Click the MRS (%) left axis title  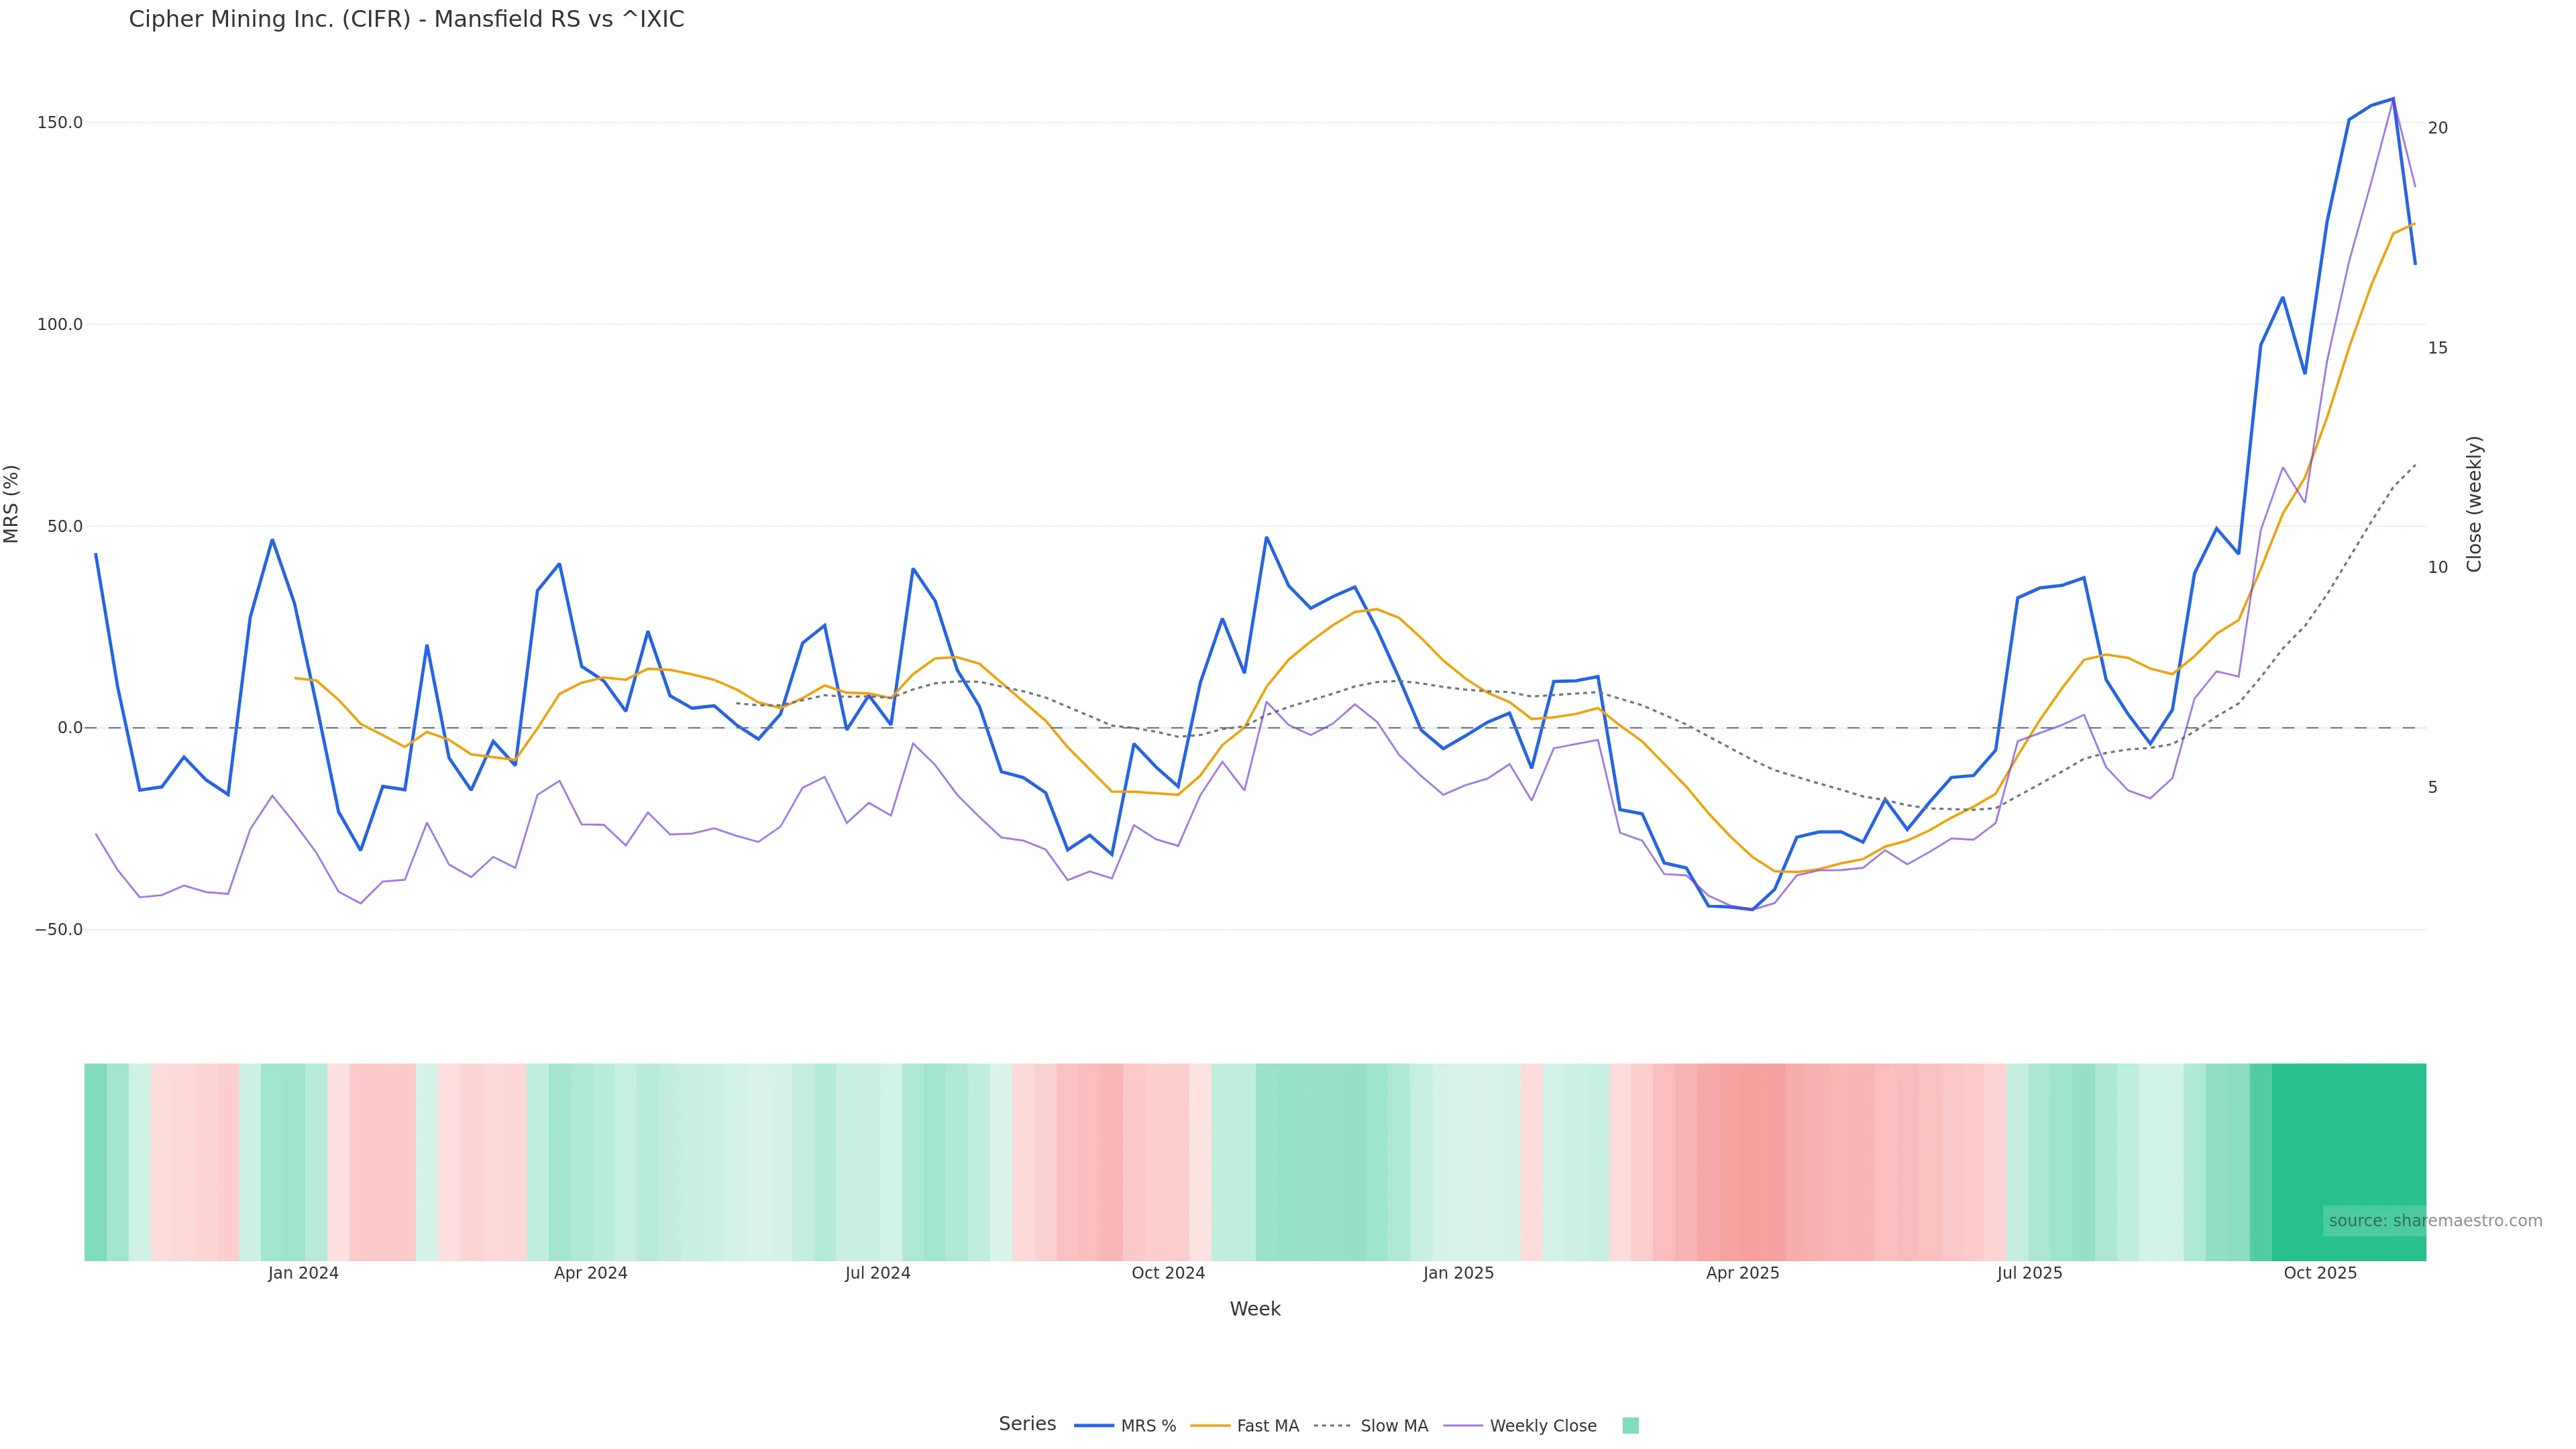(x=12, y=504)
